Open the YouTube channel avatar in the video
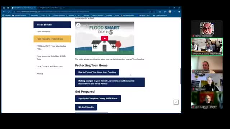Viewport: 230px width, 129px height. coord(78,25)
